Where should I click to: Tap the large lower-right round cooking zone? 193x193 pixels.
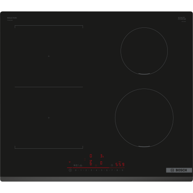tap(144, 118)
